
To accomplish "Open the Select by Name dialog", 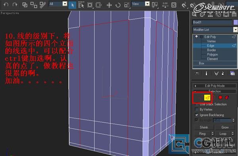I will coord(81,5).
